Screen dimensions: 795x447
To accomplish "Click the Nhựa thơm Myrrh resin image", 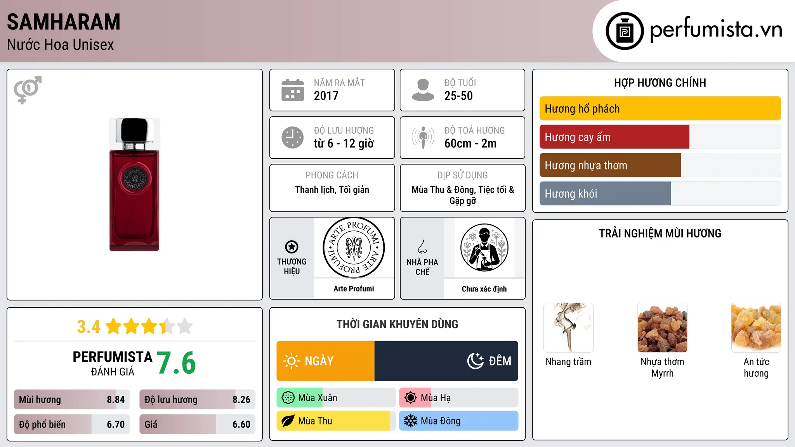I will coord(662,327).
